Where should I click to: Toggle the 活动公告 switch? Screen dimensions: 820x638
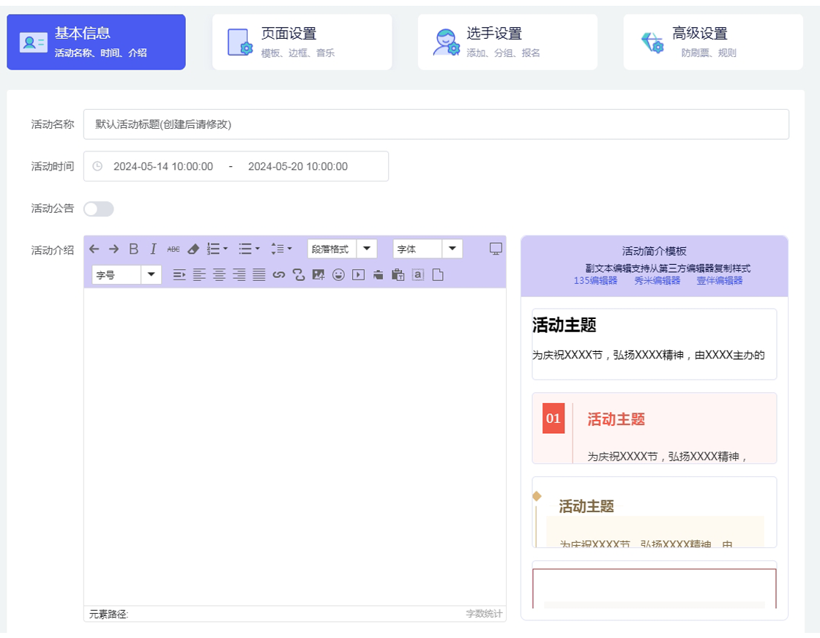(x=99, y=209)
